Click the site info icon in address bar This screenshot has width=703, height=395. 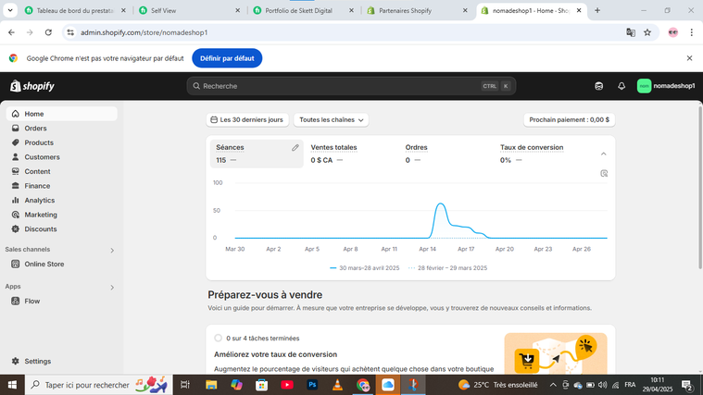click(70, 32)
